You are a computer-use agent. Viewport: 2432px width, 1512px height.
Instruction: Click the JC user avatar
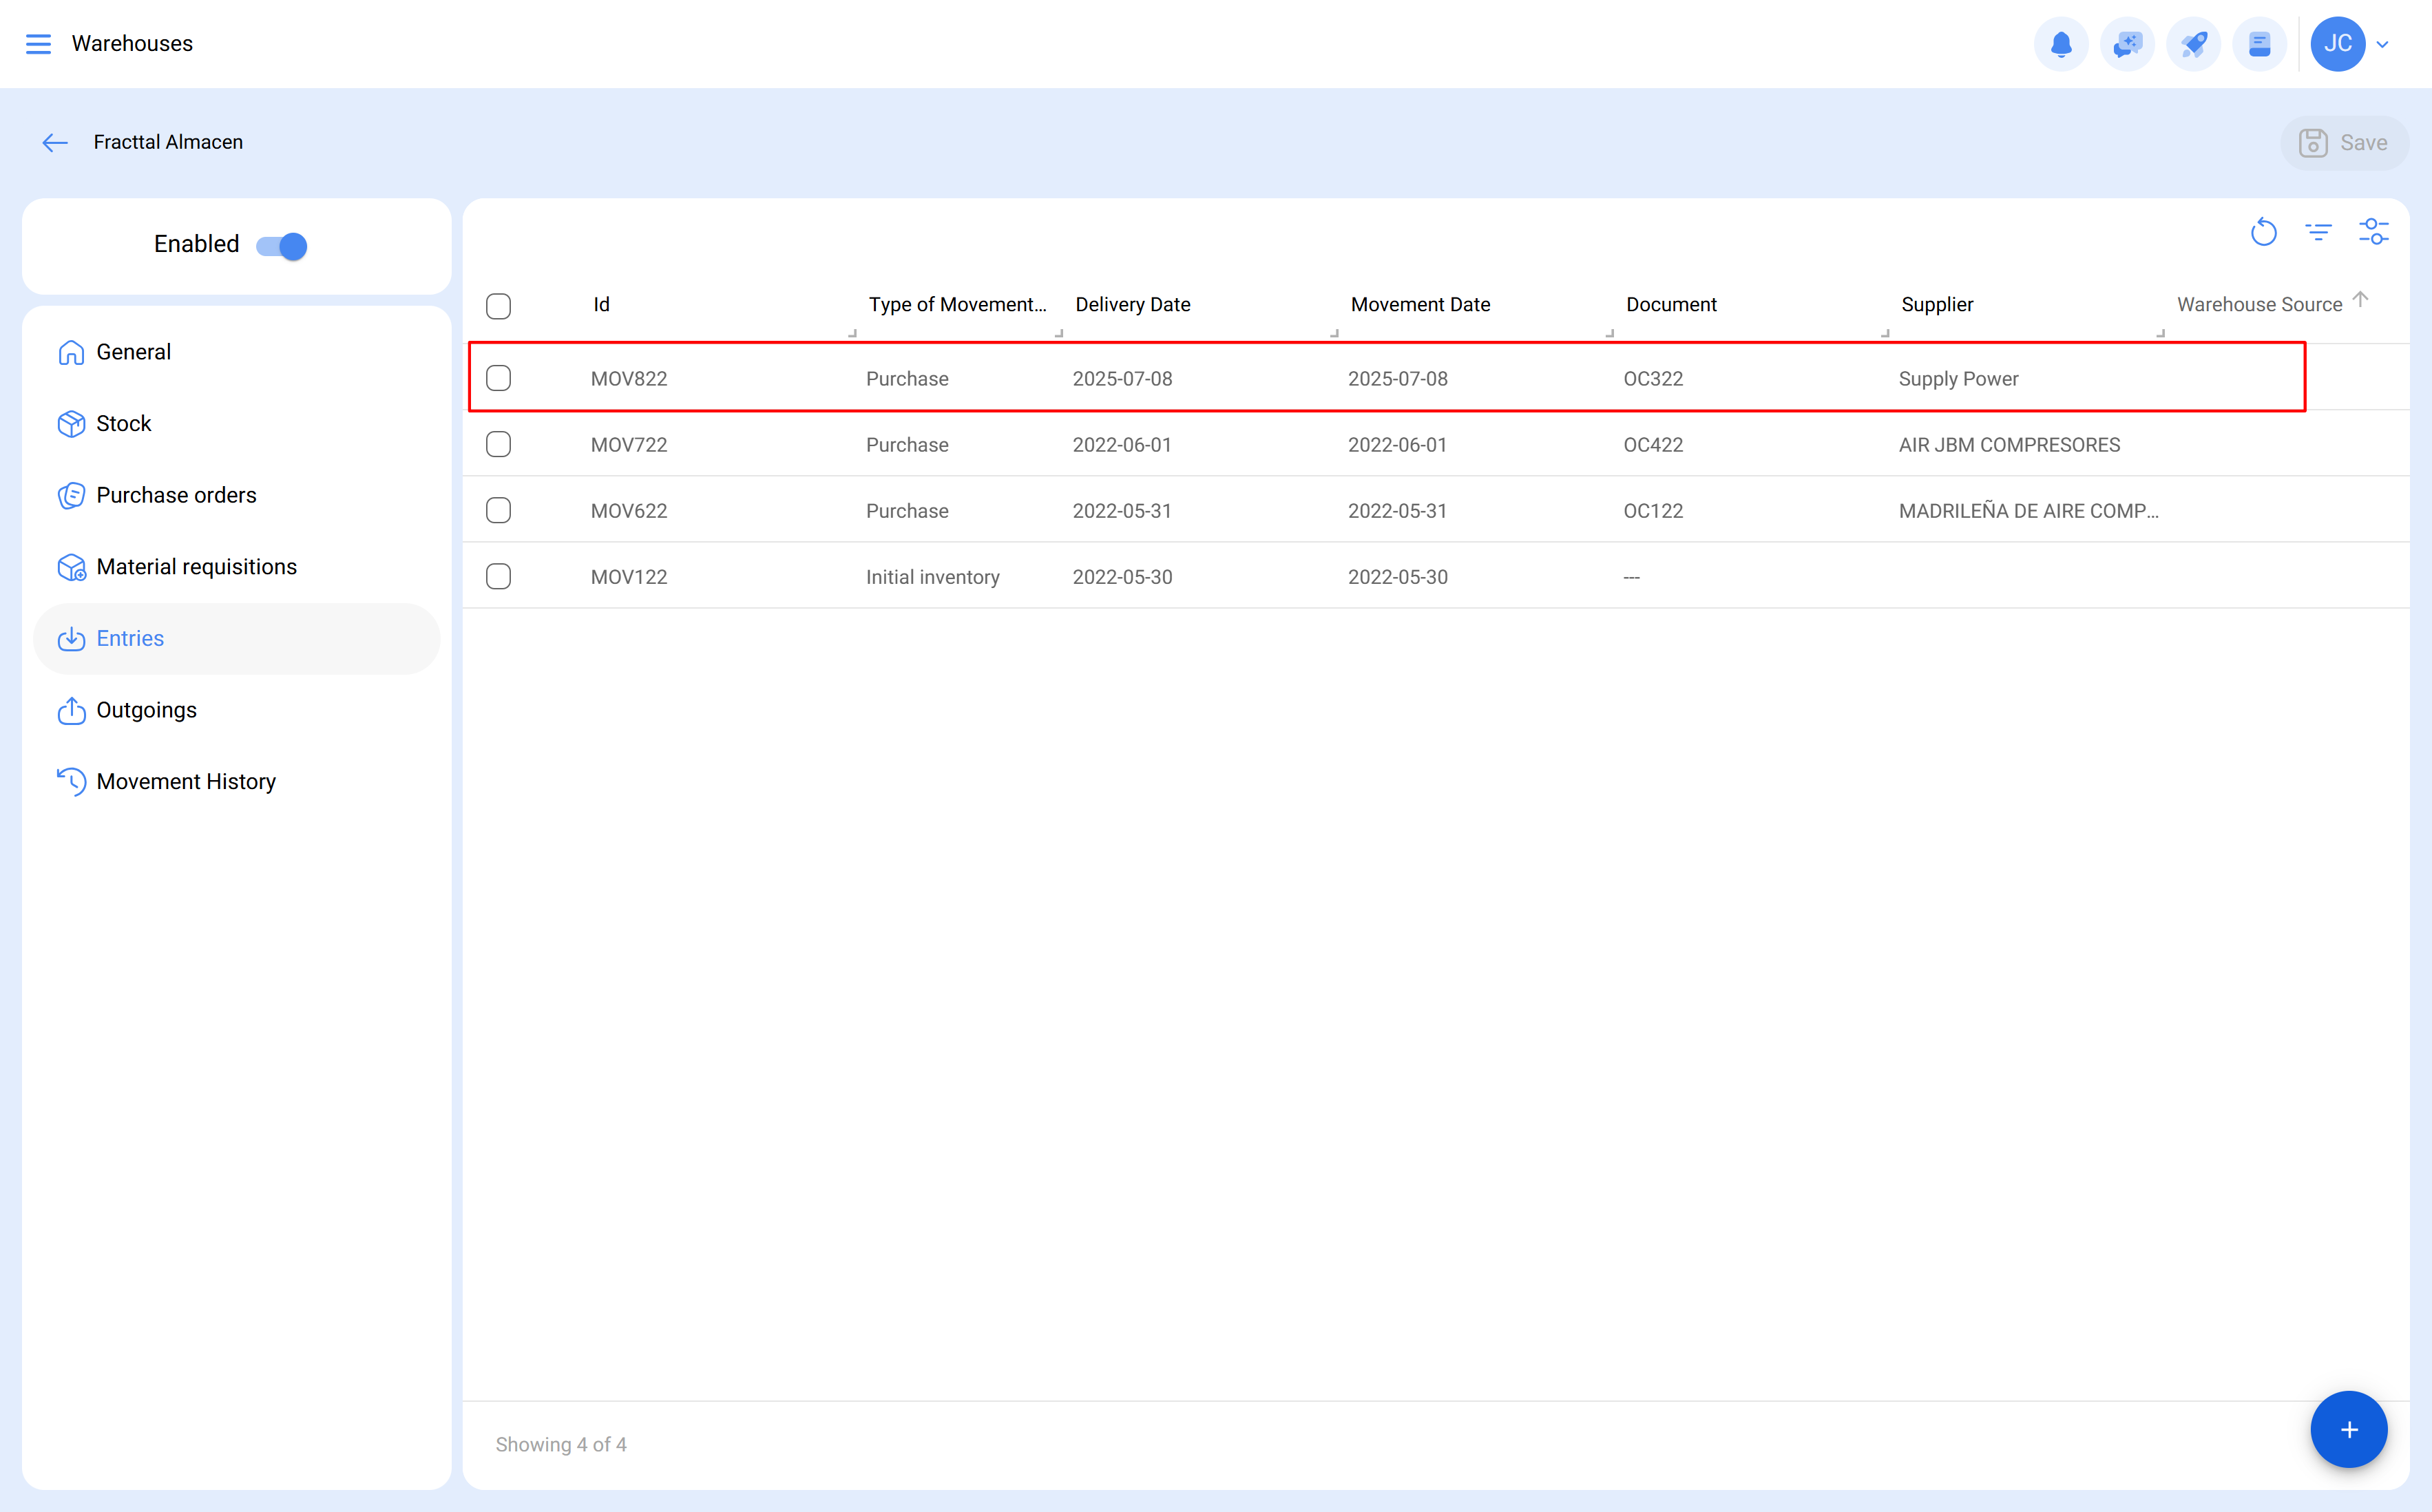(x=2338, y=44)
